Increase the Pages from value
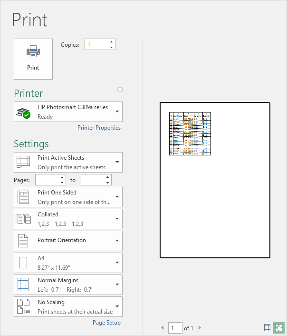The height and width of the screenshot is (336, 287). coord(62,177)
